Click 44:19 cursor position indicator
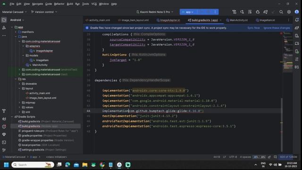This screenshot has width=302, height=170. click(217, 157)
